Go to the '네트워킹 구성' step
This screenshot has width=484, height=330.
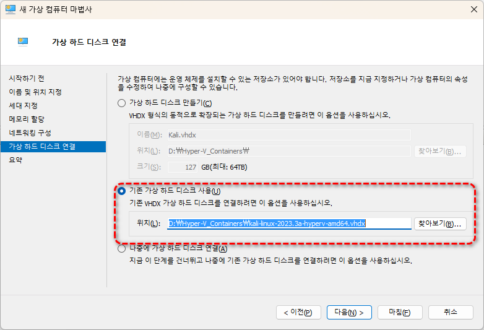click(x=30, y=132)
